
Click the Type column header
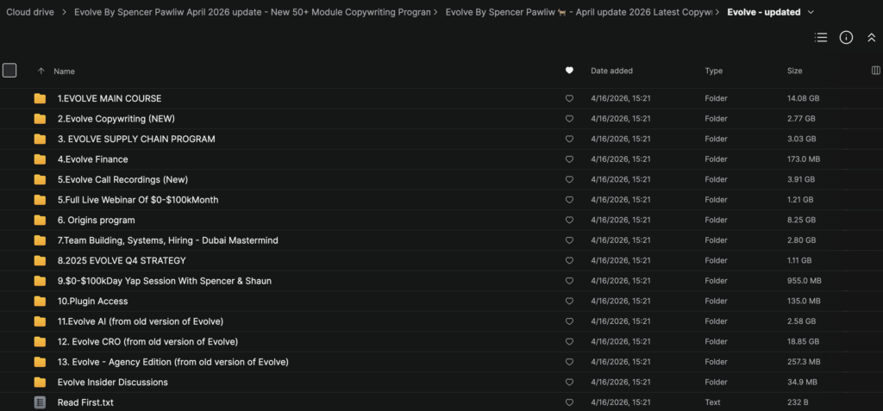coord(713,72)
